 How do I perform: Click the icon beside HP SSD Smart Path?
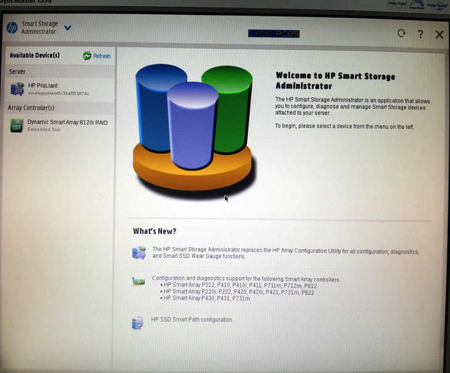tap(137, 323)
